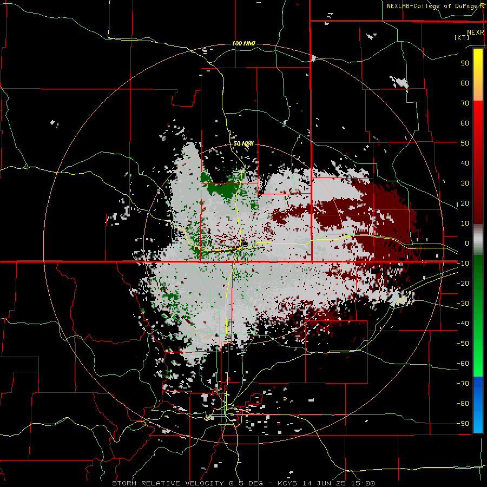Click the 90 value on velocity scale

pos(465,63)
